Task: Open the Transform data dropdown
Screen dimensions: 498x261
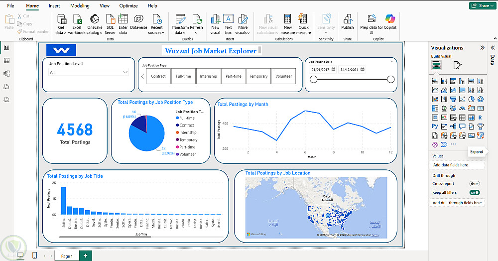Action: (x=180, y=24)
